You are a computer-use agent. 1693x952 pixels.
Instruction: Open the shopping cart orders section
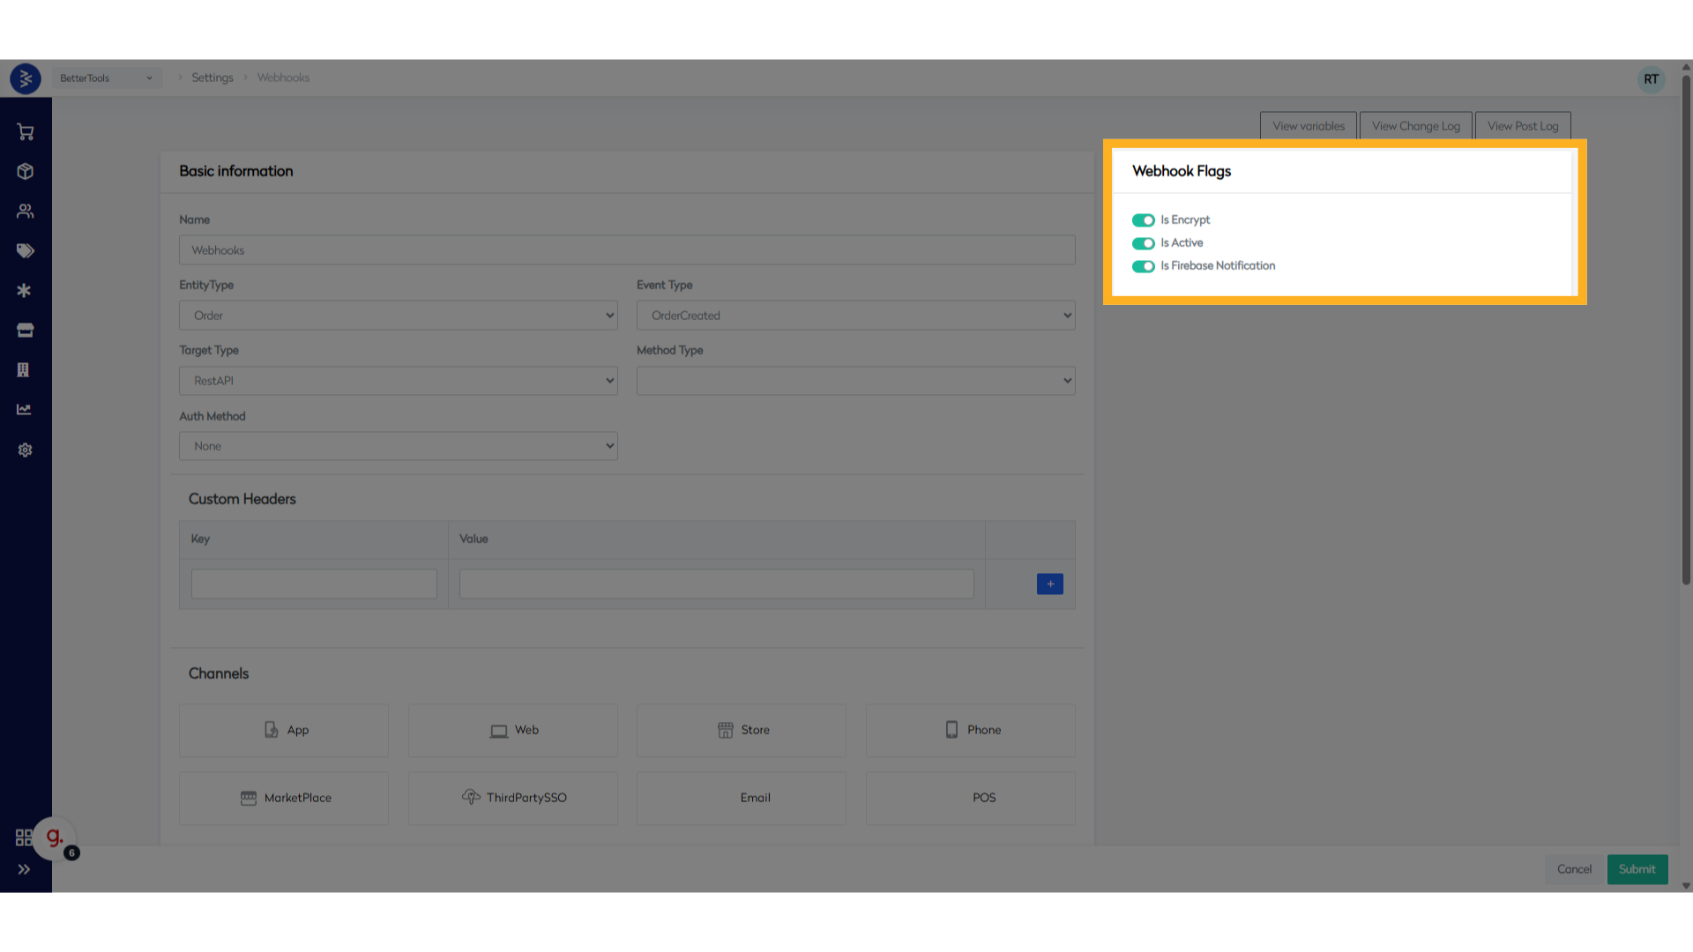[24, 130]
